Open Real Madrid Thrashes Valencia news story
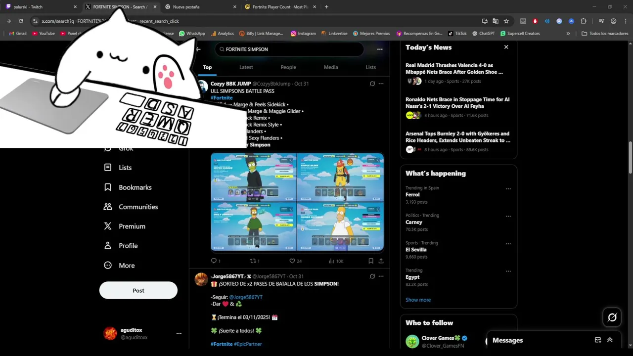Viewport: 633px width, 356px height. [458, 73]
